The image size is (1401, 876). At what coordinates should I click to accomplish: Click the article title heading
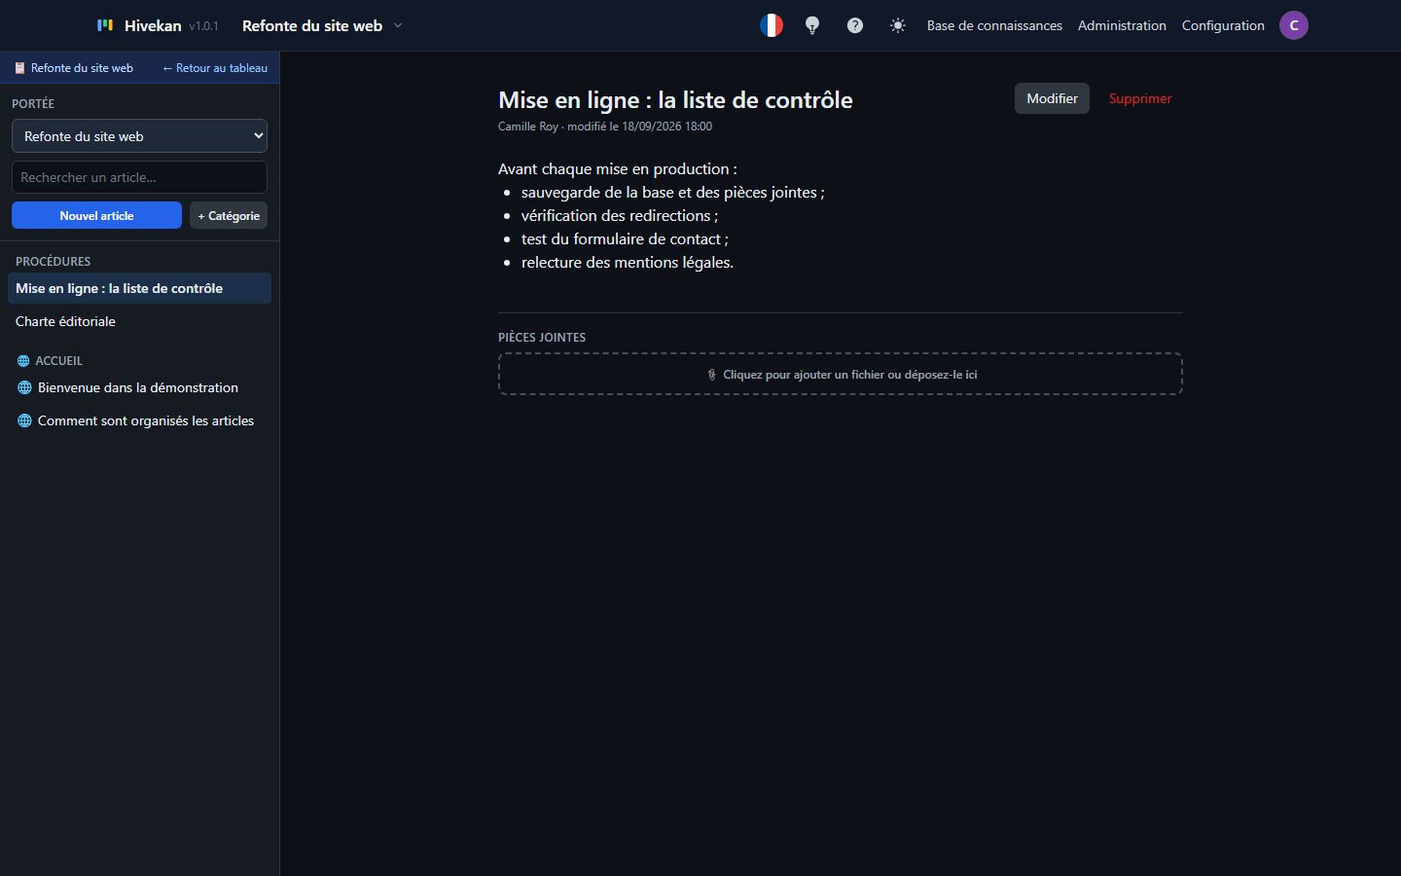tap(675, 100)
